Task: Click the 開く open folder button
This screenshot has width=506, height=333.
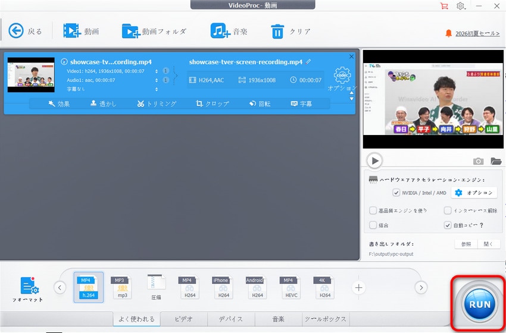Action: click(489, 244)
